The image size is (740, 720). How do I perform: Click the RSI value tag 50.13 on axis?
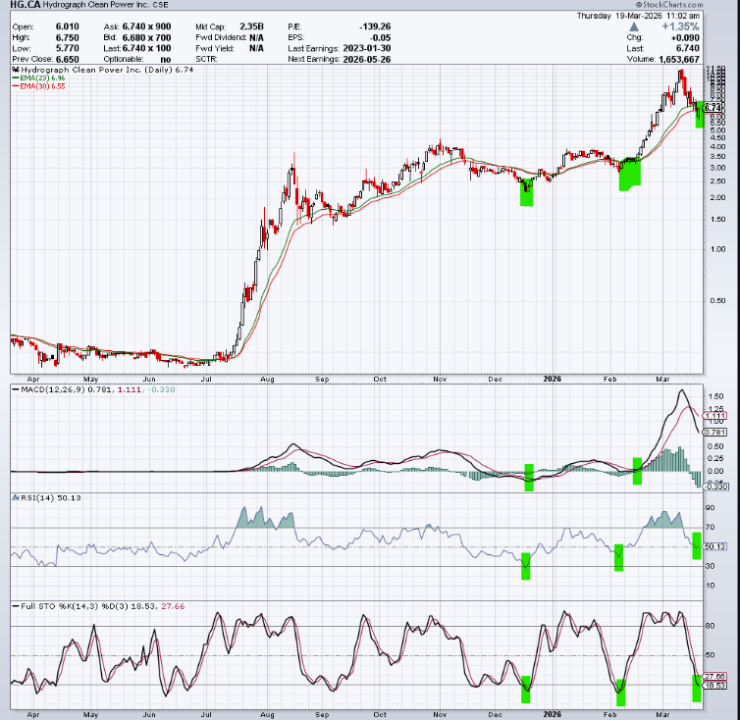click(715, 546)
